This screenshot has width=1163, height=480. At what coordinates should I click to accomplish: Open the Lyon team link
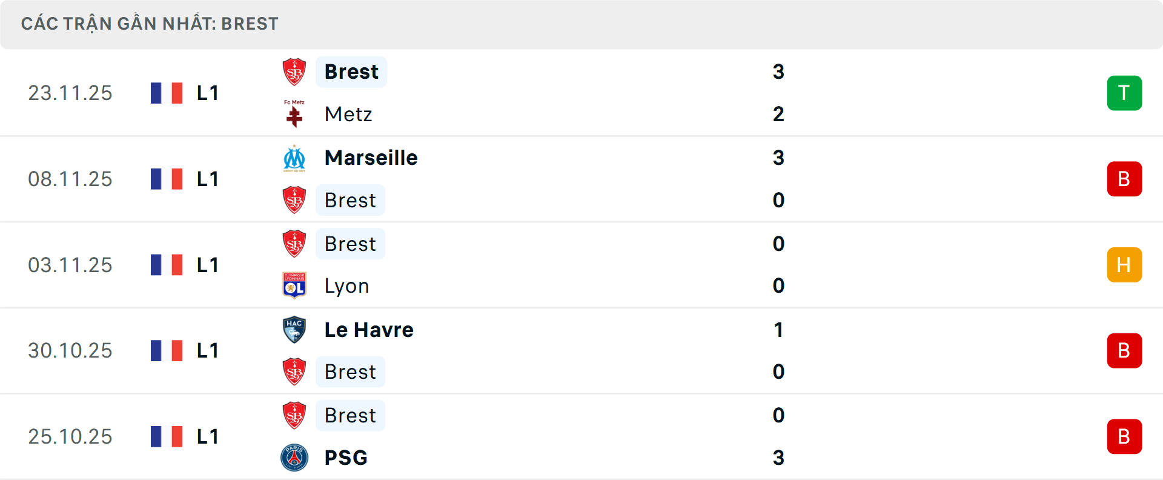click(346, 285)
